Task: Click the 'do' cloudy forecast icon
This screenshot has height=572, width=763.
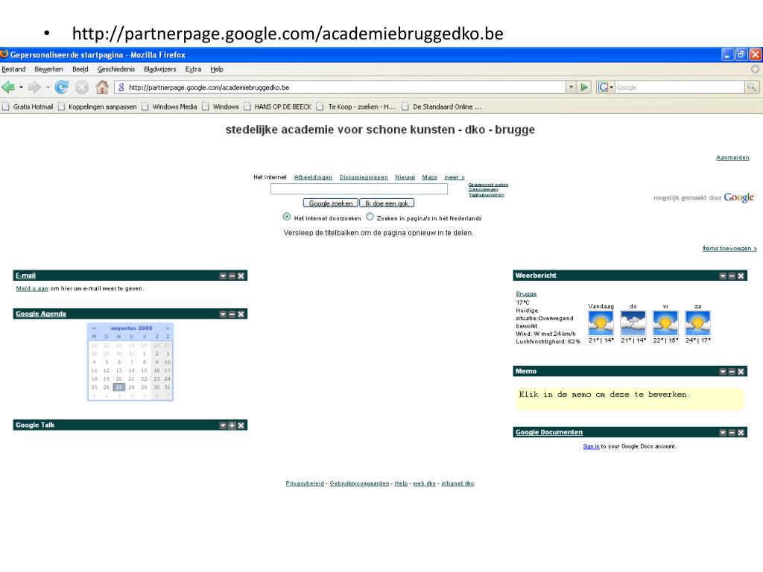Action: [633, 323]
